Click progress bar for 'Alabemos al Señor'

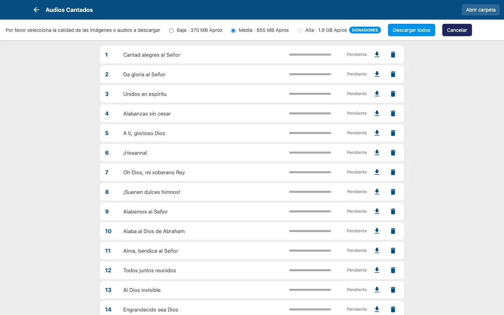[x=310, y=211]
